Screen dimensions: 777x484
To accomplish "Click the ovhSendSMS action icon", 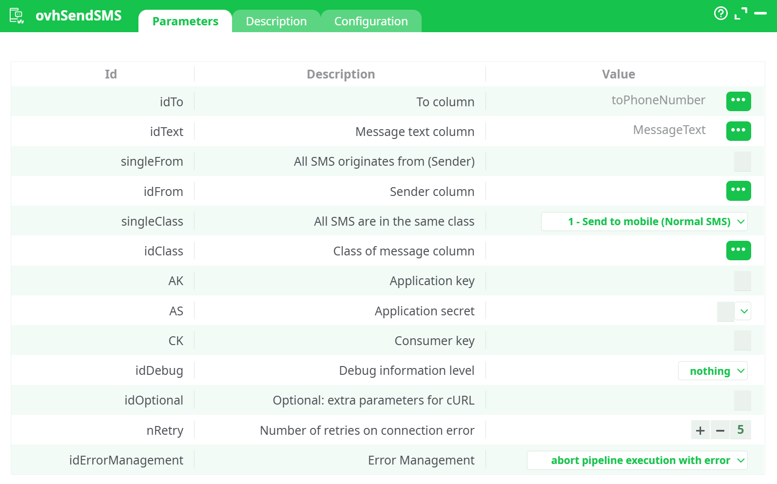I will coord(17,16).
